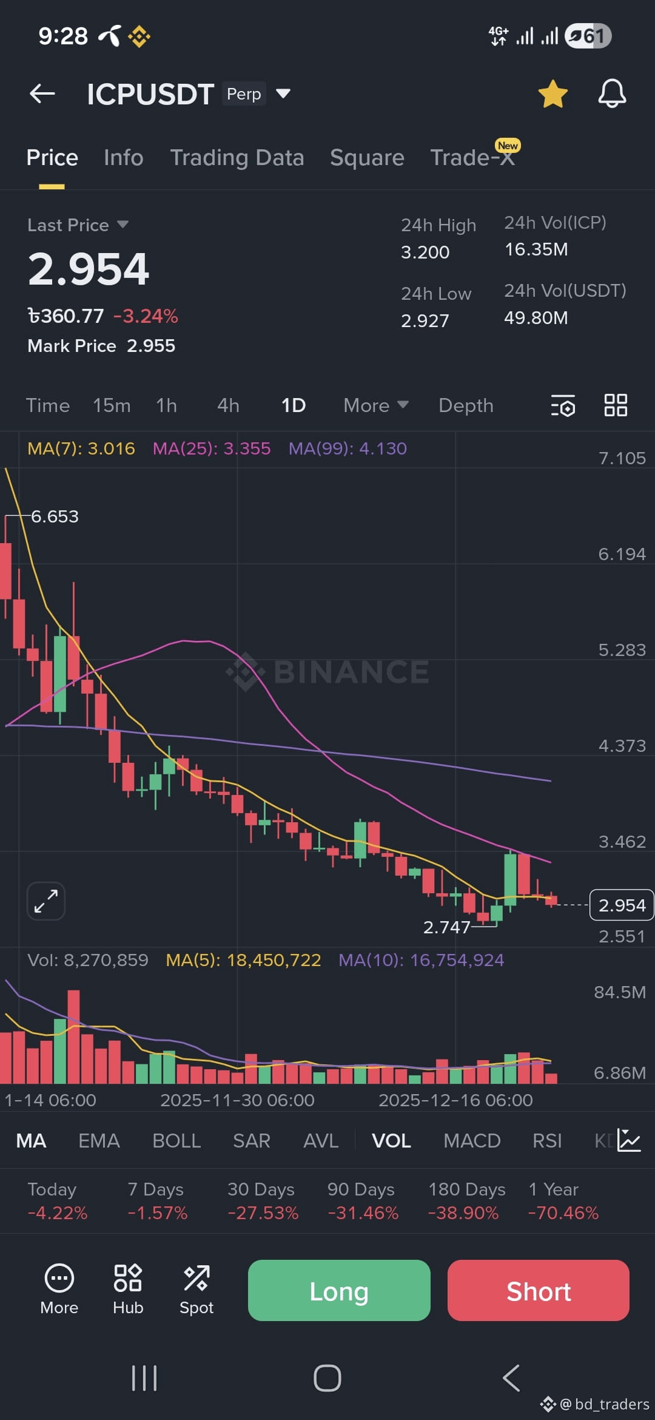Tap the MA(99): 4.130 label

coord(348,448)
